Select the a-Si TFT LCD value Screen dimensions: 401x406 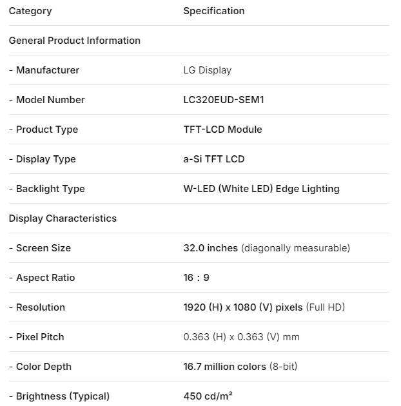pos(214,159)
